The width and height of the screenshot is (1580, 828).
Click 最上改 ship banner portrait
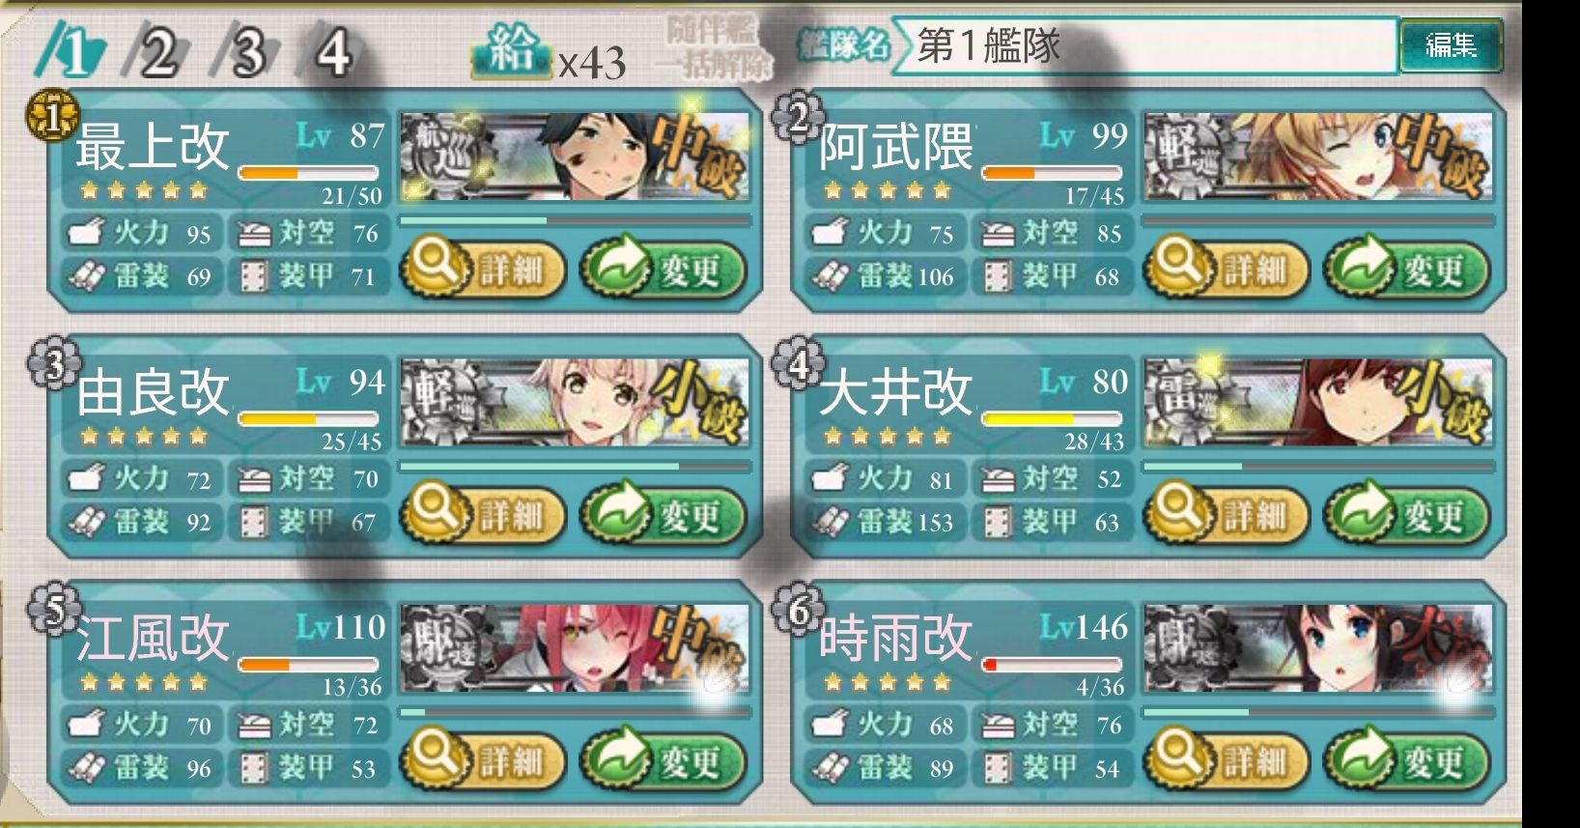tap(576, 157)
